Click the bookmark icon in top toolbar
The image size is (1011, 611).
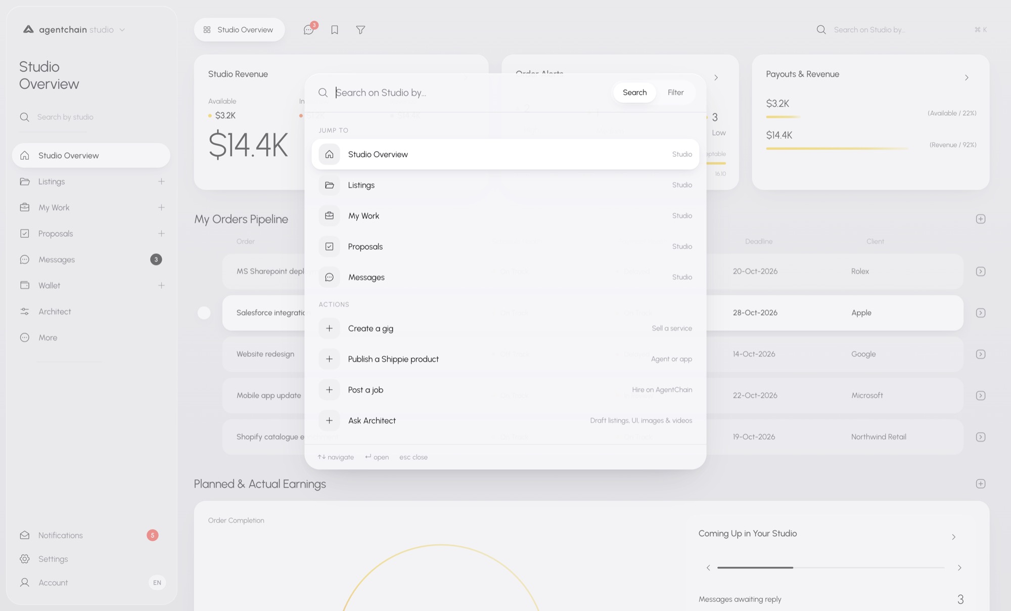click(335, 30)
